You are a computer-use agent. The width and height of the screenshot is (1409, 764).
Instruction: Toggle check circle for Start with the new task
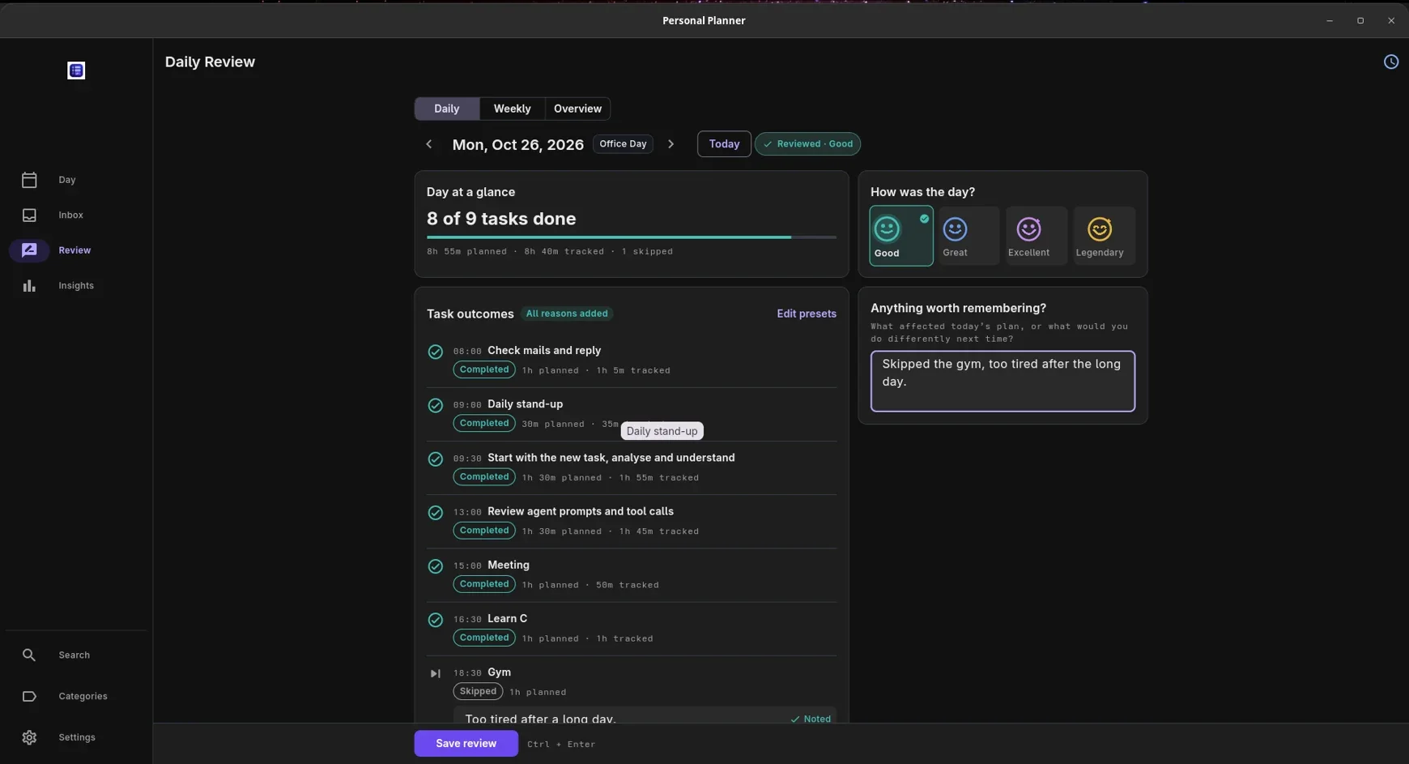coord(435,459)
